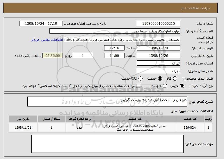Click the creation date field 1398/10/24
This screenshot has height=159, width=224.
coord(159,48)
